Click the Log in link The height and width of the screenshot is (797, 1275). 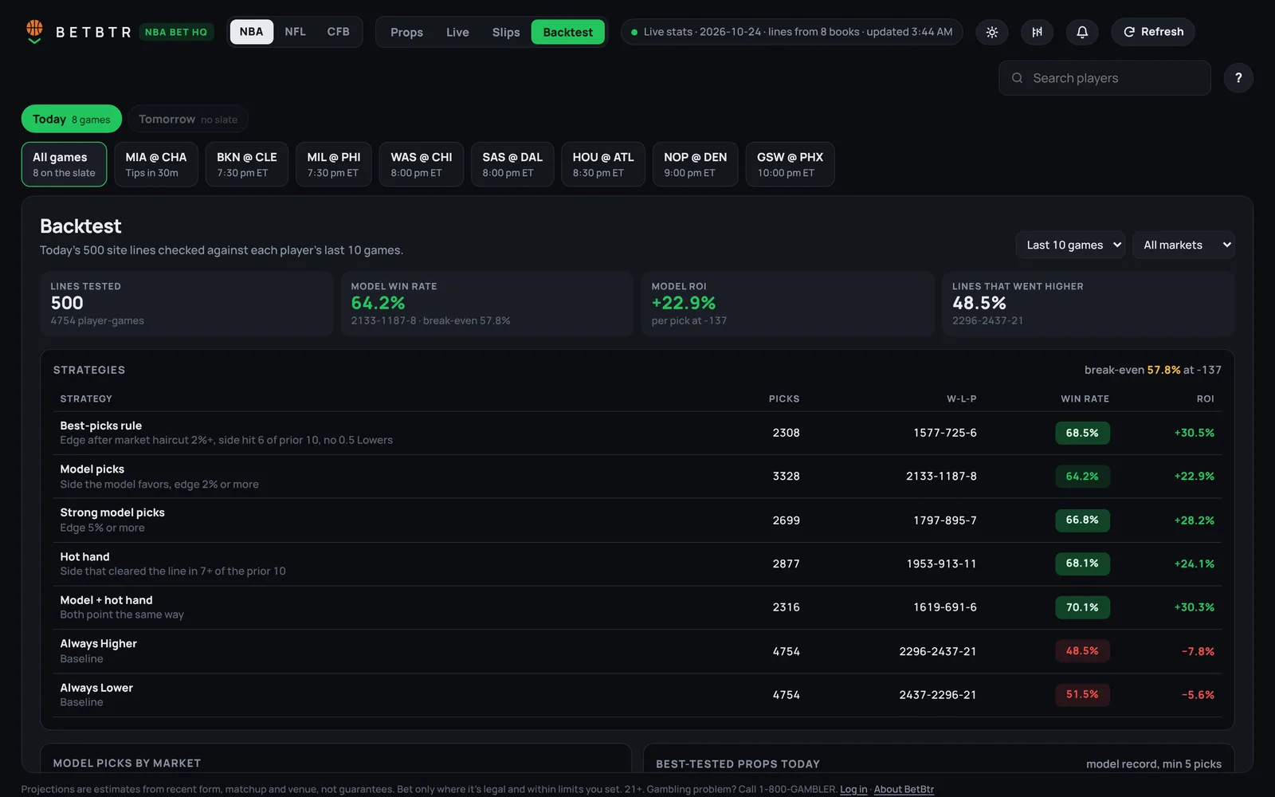(x=853, y=789)
